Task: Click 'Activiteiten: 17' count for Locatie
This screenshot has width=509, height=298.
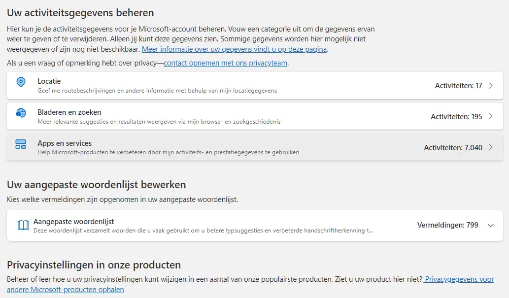Action: click(458, 86)
